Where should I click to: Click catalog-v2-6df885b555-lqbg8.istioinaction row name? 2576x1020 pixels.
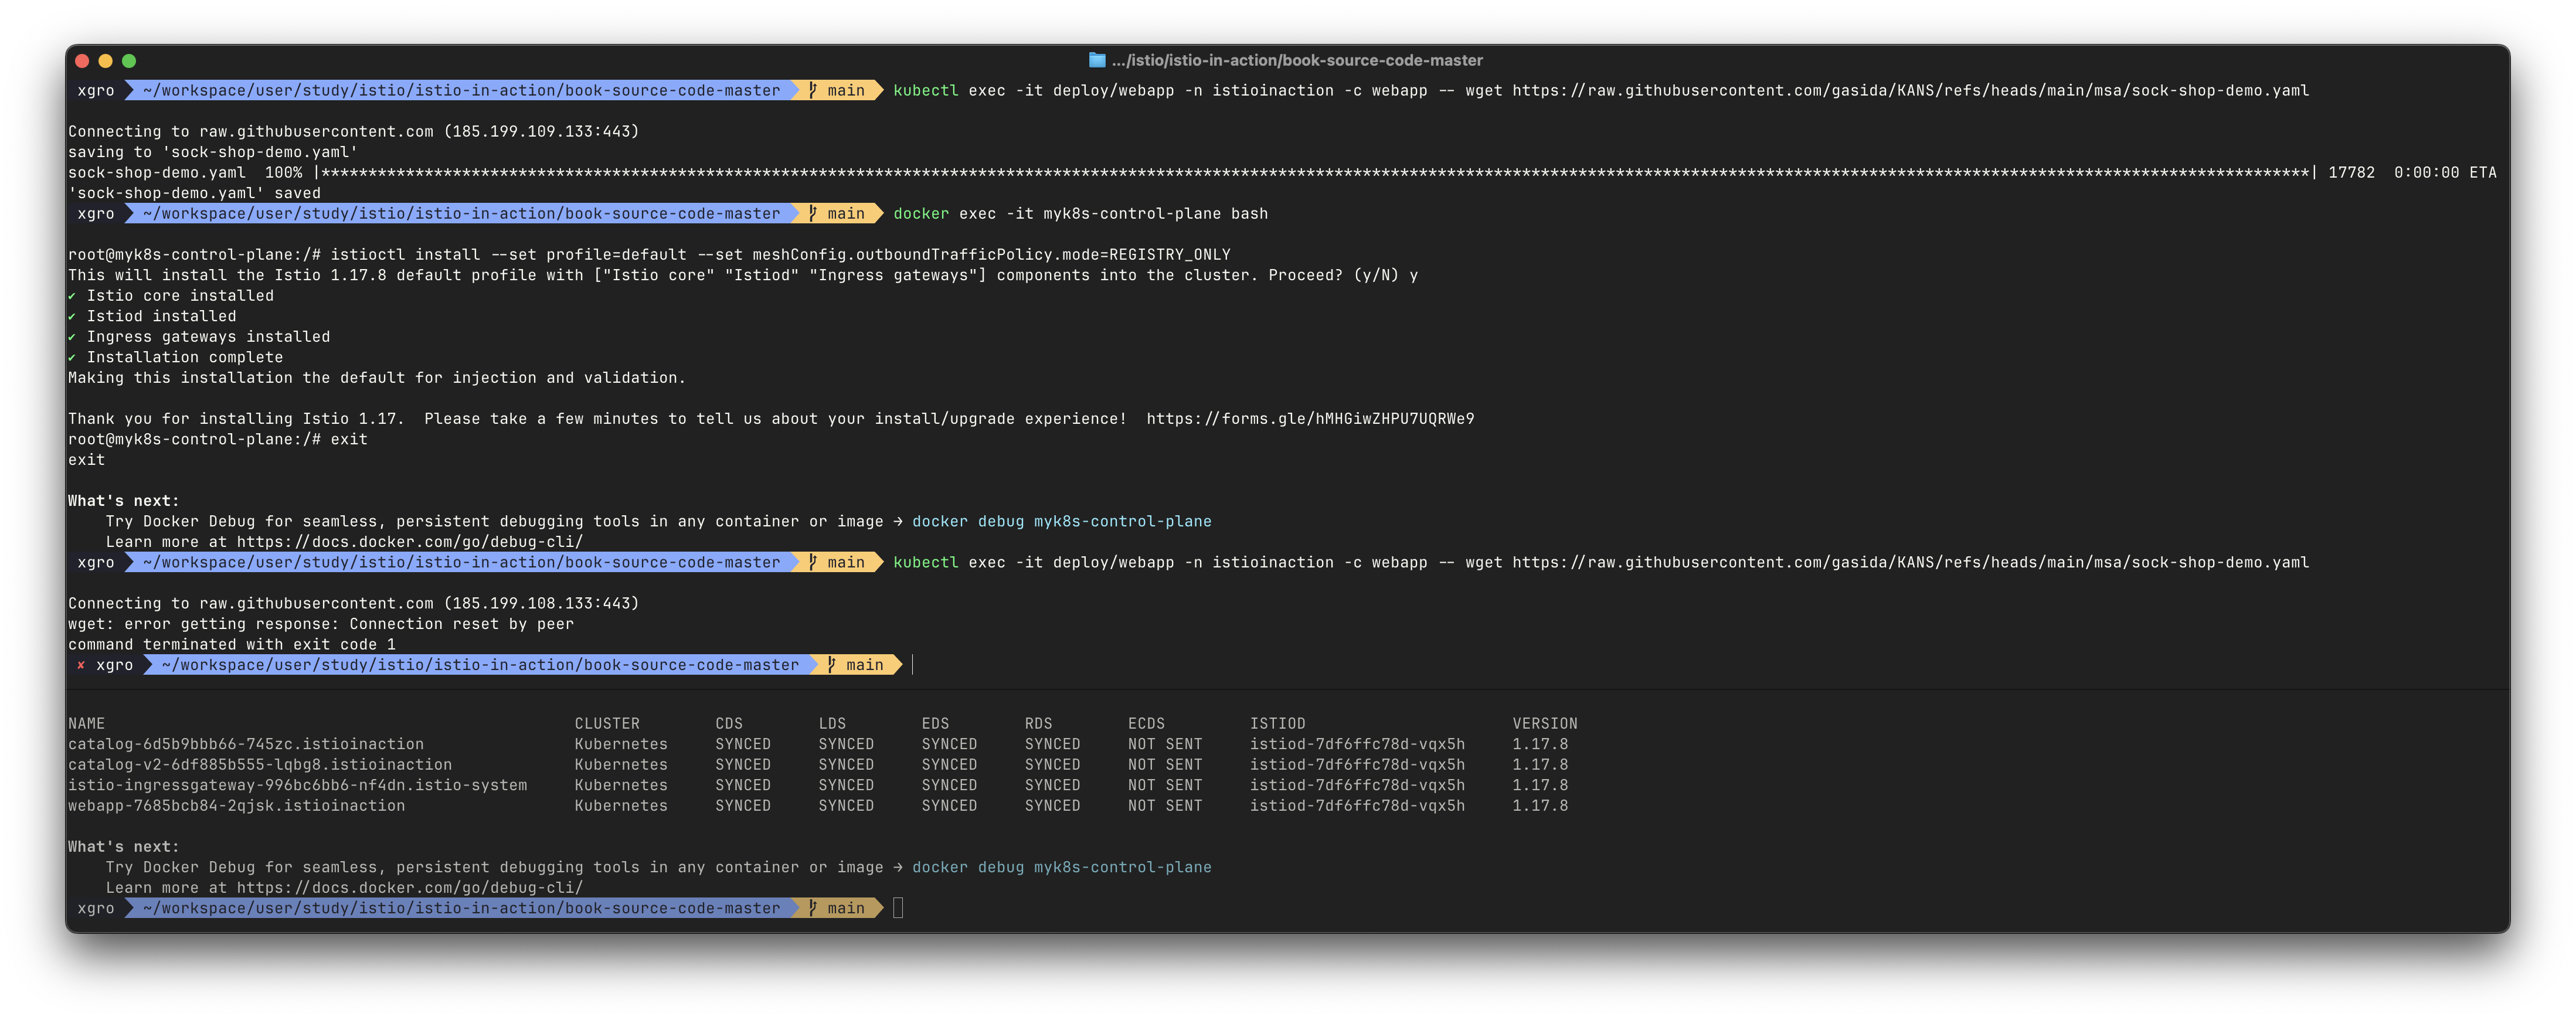(x=260, y=765)
